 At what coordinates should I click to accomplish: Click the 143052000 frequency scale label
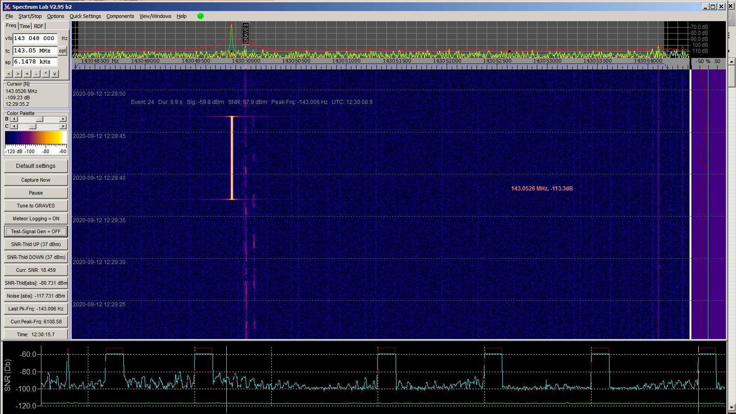click(x=447, y=61)
